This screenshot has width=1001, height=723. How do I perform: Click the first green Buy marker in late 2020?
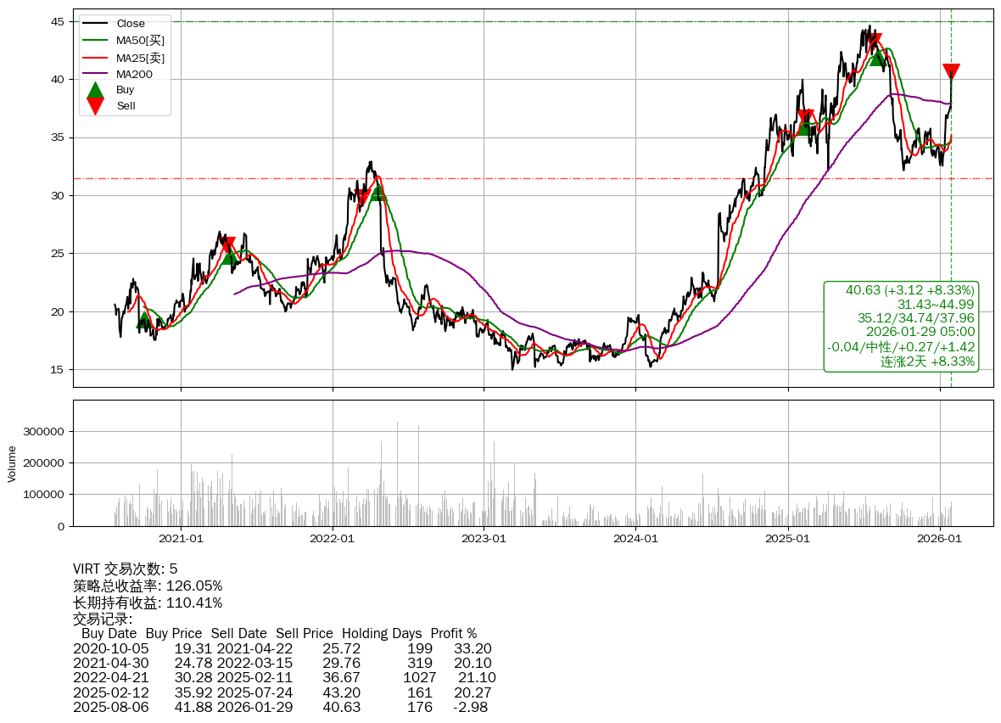point(144,320)
